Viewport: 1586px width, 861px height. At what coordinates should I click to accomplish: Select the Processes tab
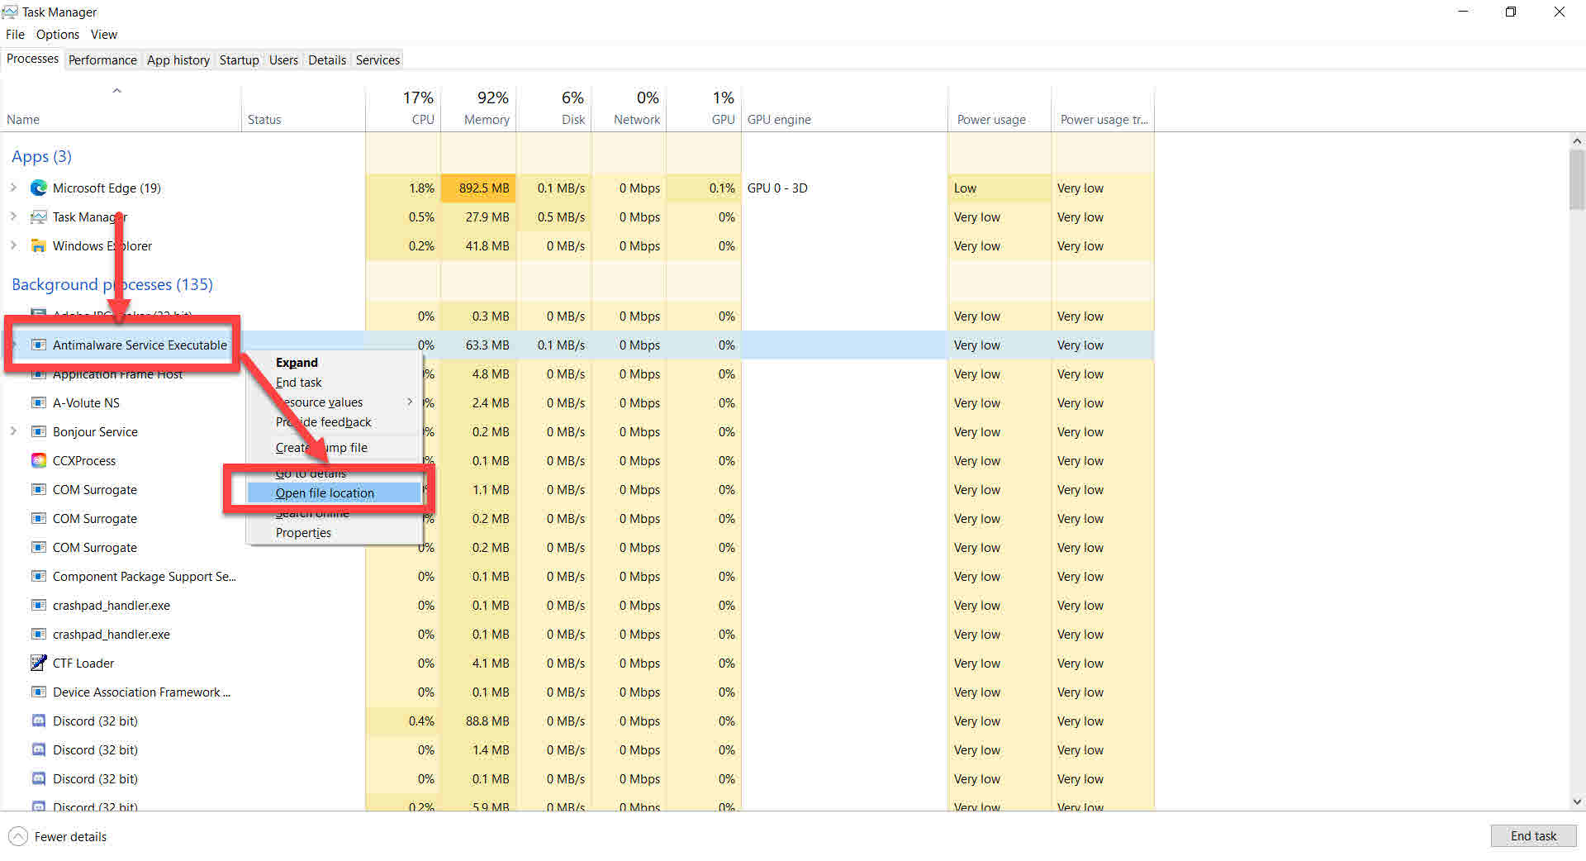[33, 59]
